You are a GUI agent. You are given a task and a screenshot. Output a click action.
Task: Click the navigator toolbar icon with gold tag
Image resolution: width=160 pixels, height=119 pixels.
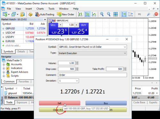pos(30,14)
